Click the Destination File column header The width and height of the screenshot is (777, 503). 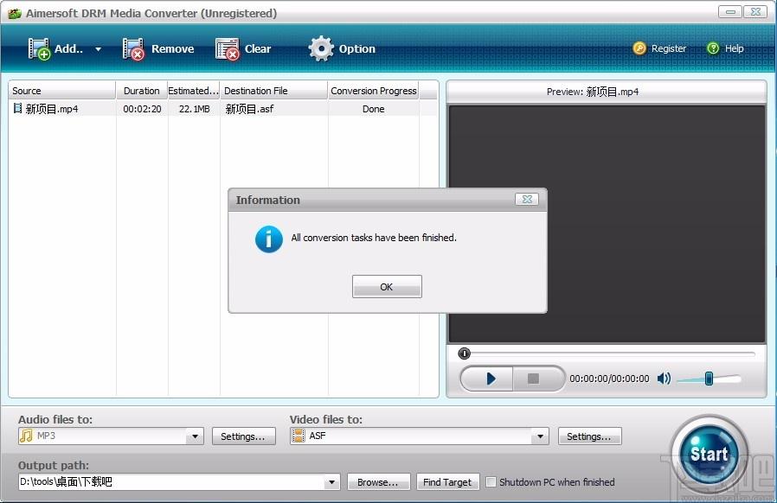(x=273, y=91)
